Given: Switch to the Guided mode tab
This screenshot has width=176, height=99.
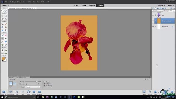Looking at the screenshot, I should point(92,5).
